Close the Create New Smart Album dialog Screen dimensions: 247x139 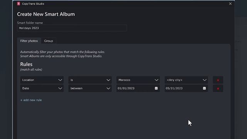[230, 3]
